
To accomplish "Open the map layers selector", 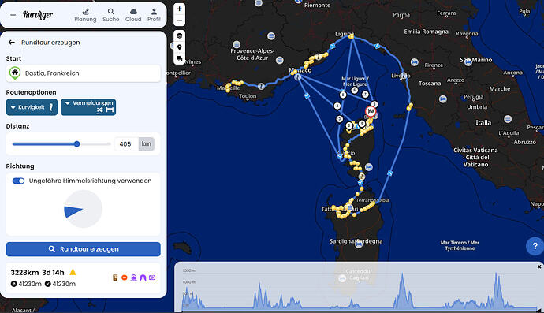I will point(180,35).
